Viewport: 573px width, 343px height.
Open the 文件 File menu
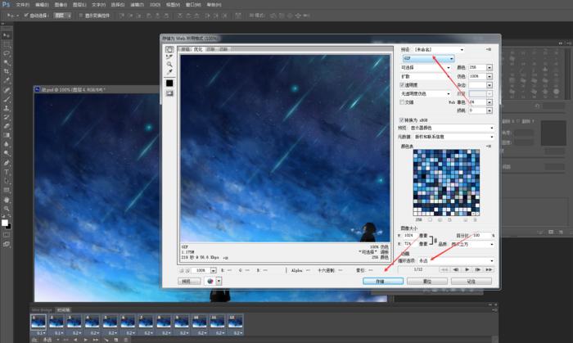(x=23, y=5)
